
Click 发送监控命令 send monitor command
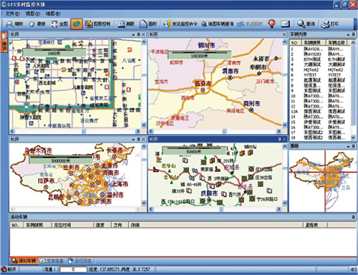(x=180, y=24)
